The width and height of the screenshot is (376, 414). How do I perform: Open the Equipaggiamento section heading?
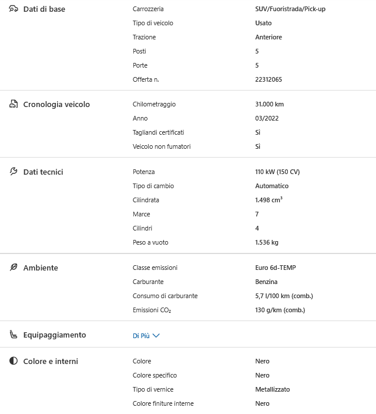point(55,335)
